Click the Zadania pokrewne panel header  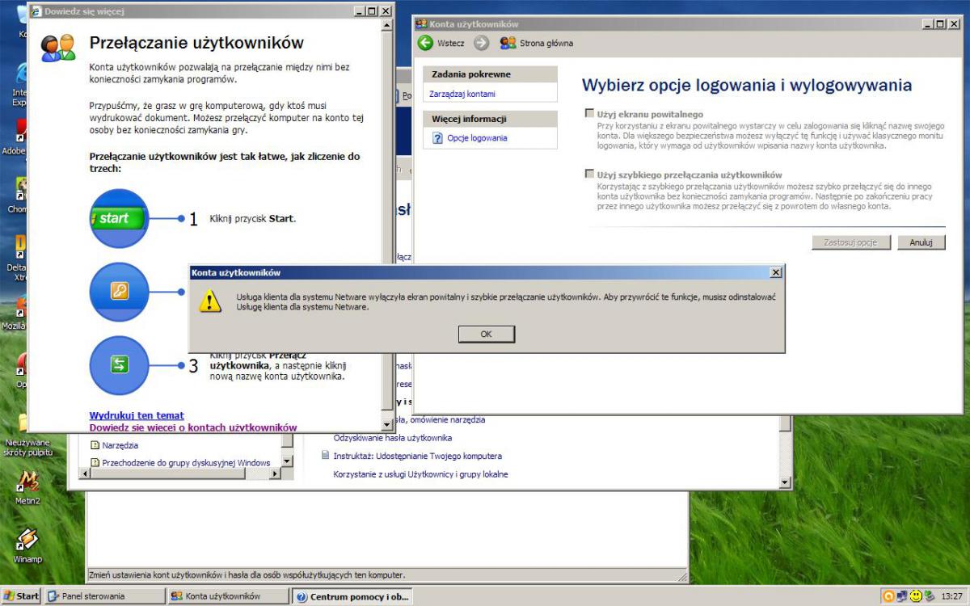(x=490, y=74)
